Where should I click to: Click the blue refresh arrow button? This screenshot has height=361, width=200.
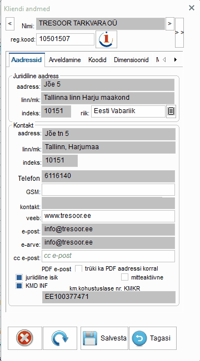coord(60,338)
